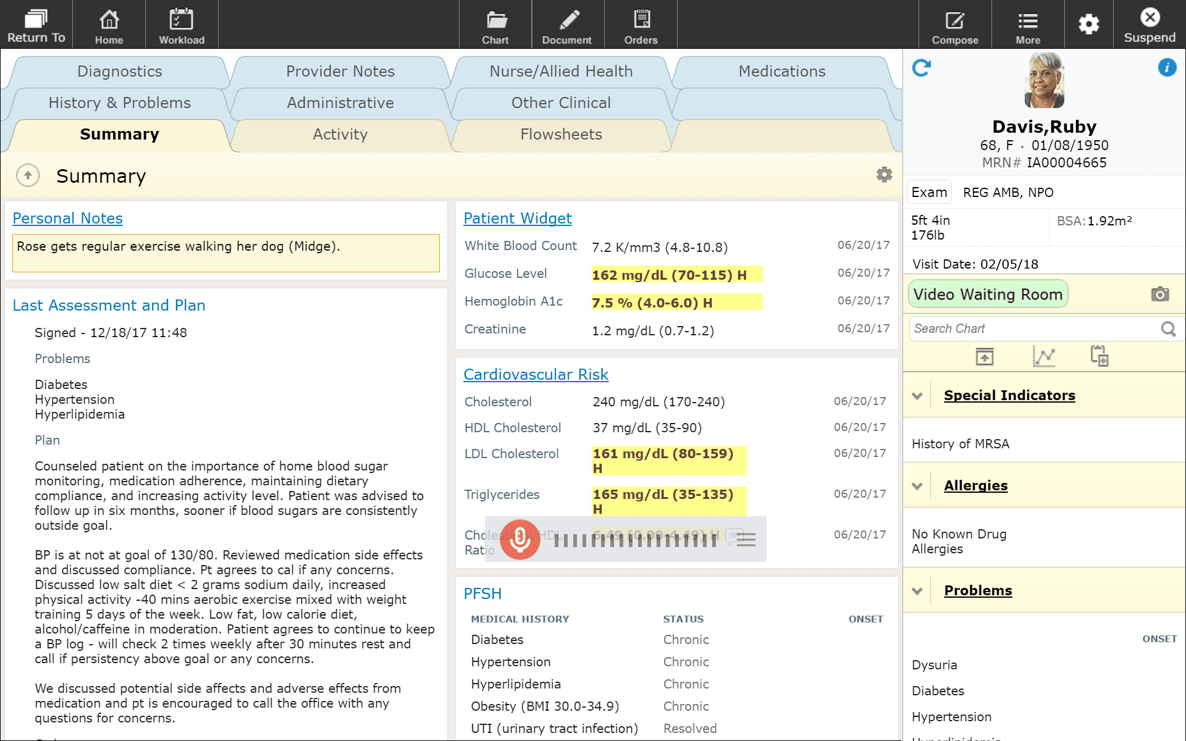Expand the Problems section
The width and height of the screenshot is (1186, 741).
point(919,590)
